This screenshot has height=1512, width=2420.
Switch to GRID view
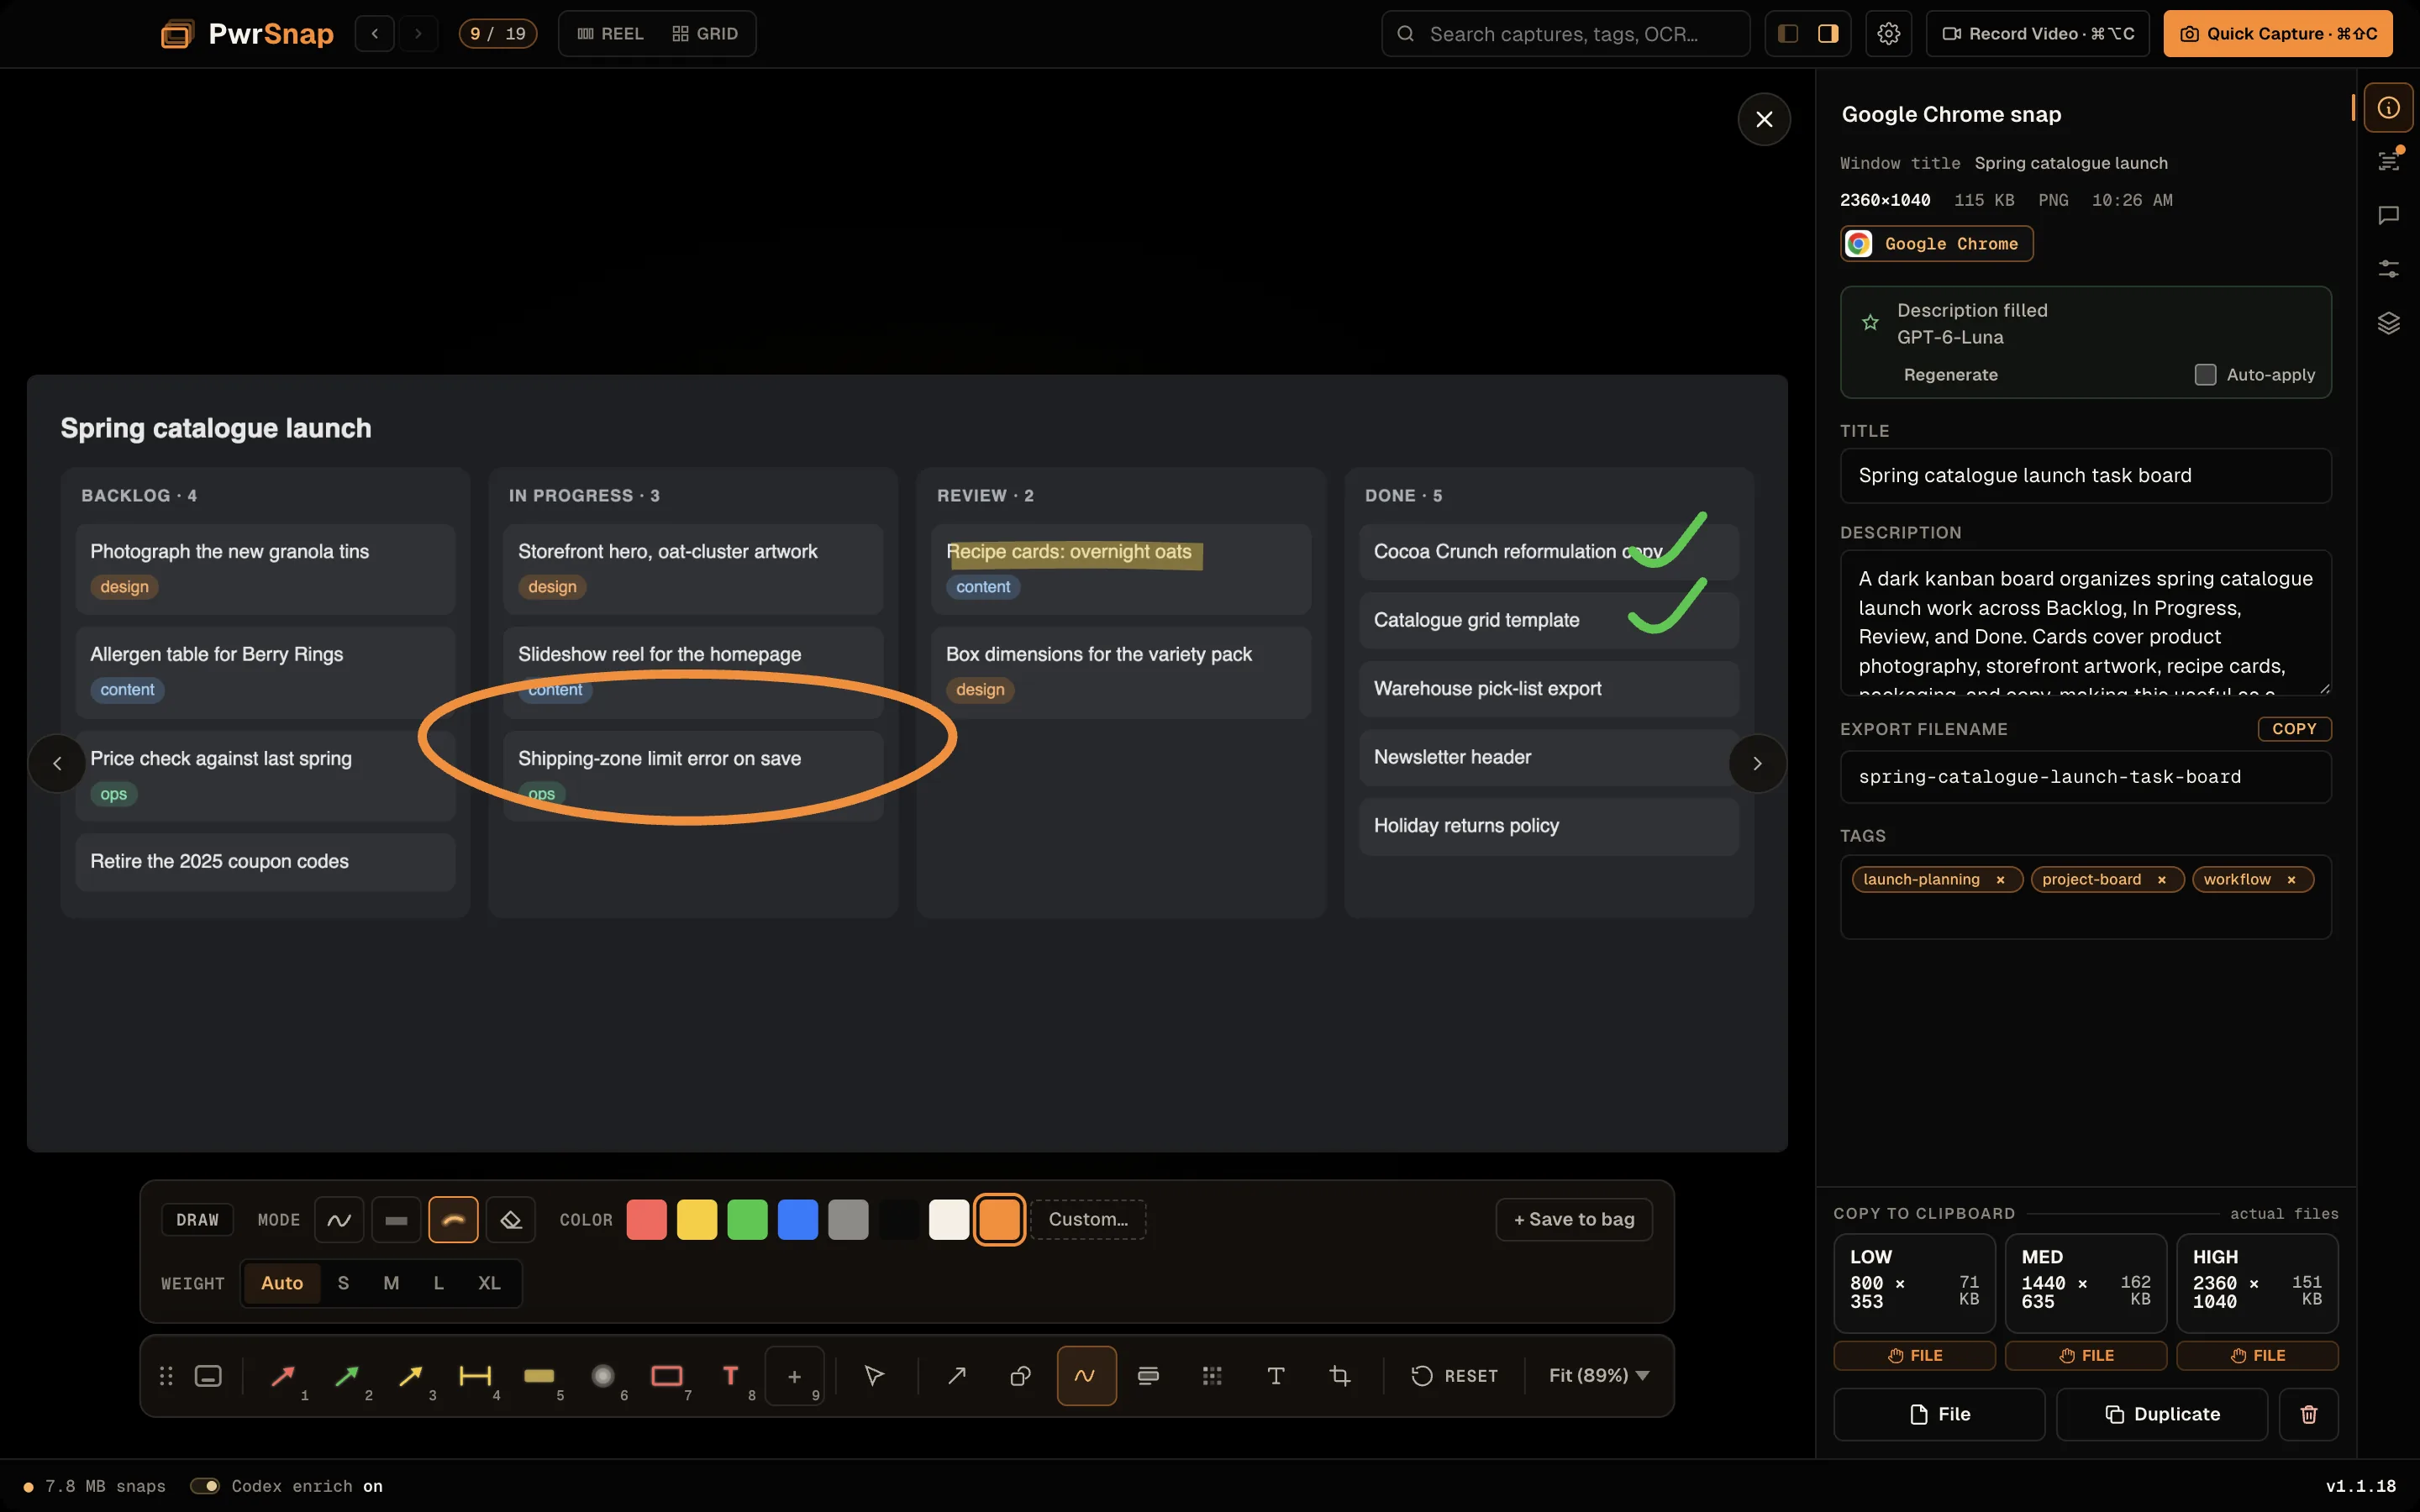tap(705, 34)
